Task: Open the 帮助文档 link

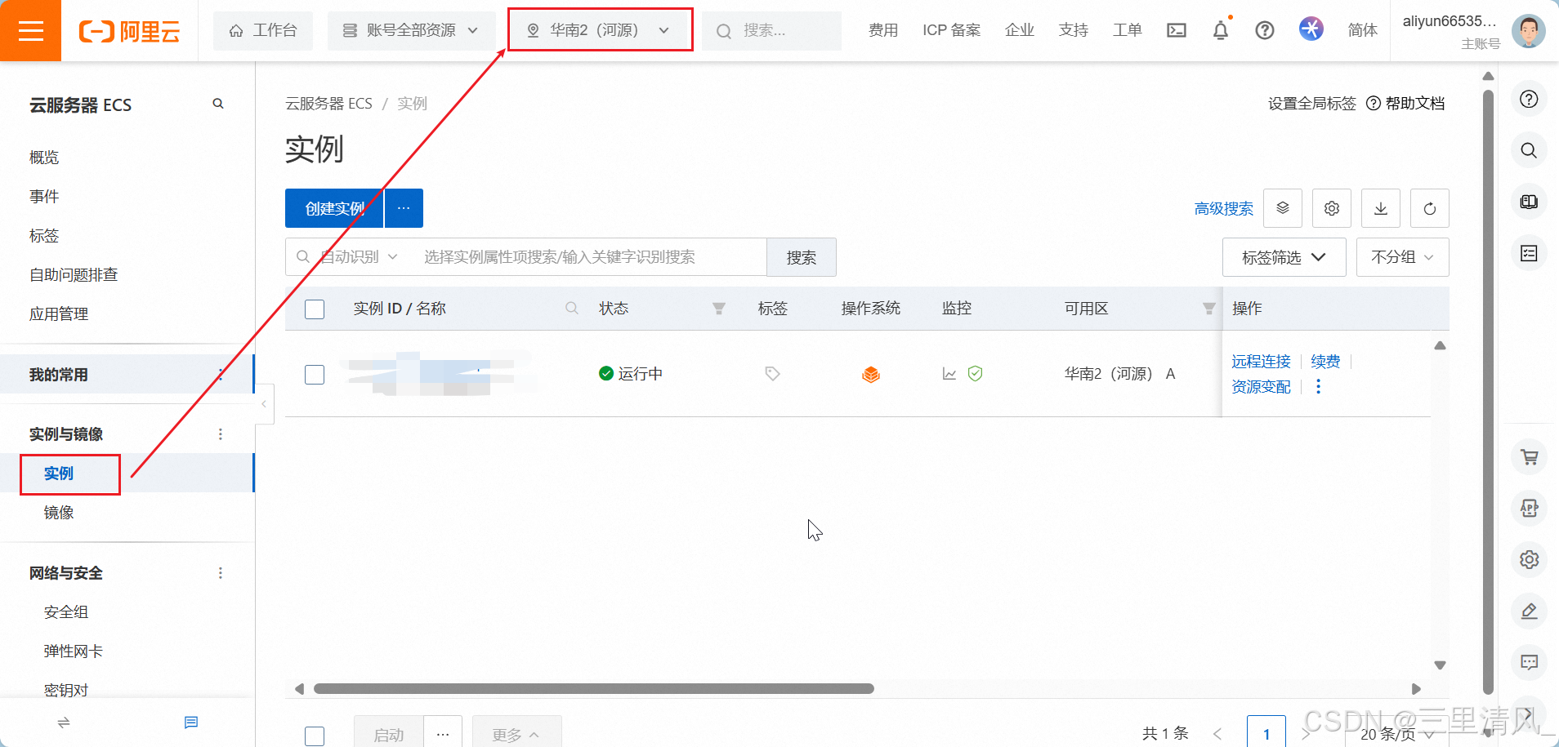Action: point(1406,104)
